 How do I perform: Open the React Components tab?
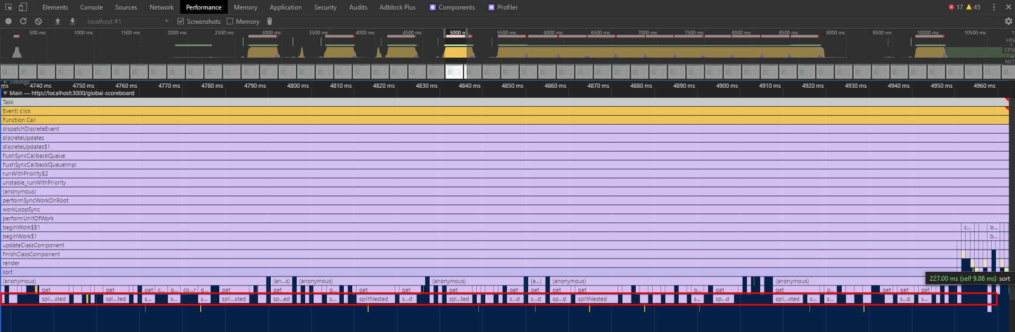coord(452,7)
